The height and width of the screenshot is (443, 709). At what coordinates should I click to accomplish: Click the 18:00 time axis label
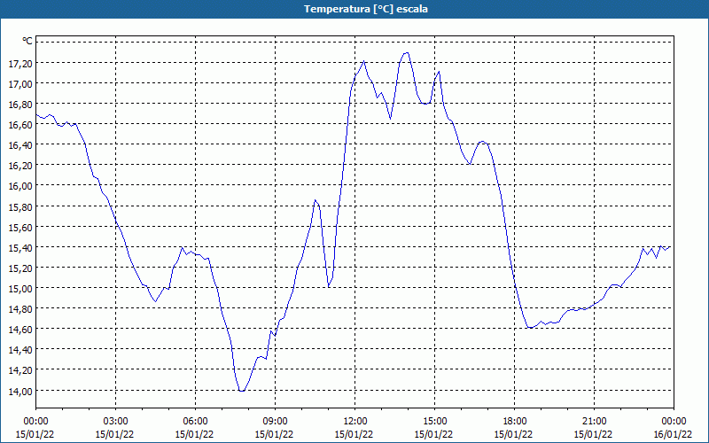515,422
